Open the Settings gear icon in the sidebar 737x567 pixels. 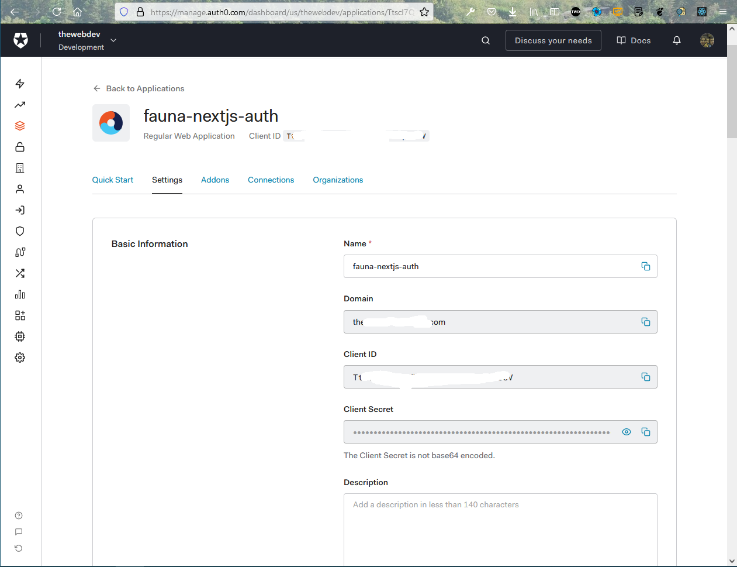[20, 358]
